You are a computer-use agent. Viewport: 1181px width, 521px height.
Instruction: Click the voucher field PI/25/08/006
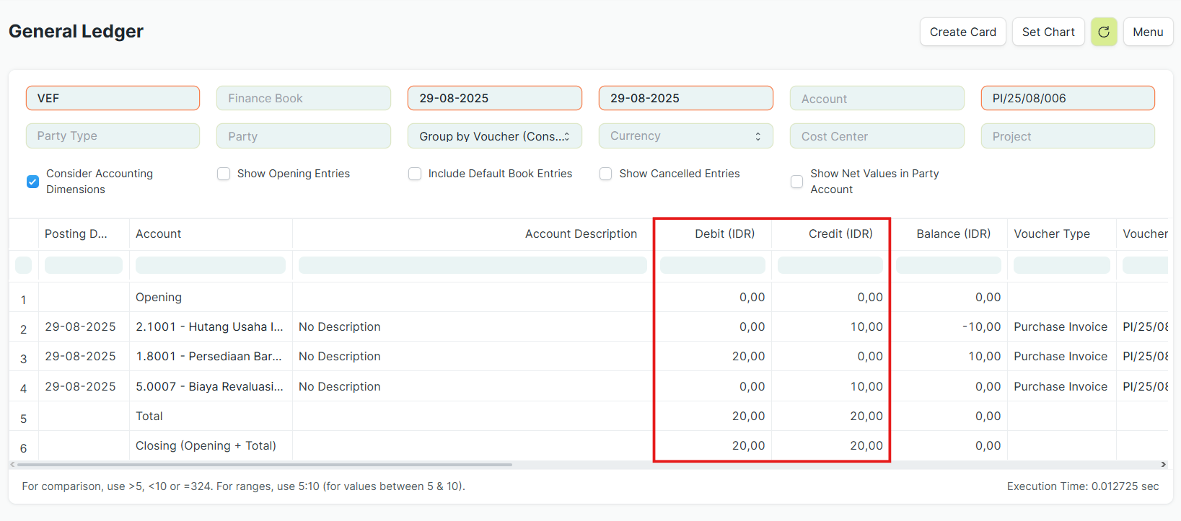[x=1068, y=98]
